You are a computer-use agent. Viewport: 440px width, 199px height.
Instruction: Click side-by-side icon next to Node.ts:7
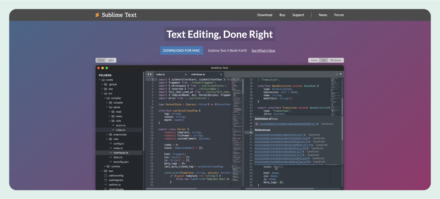318,124
